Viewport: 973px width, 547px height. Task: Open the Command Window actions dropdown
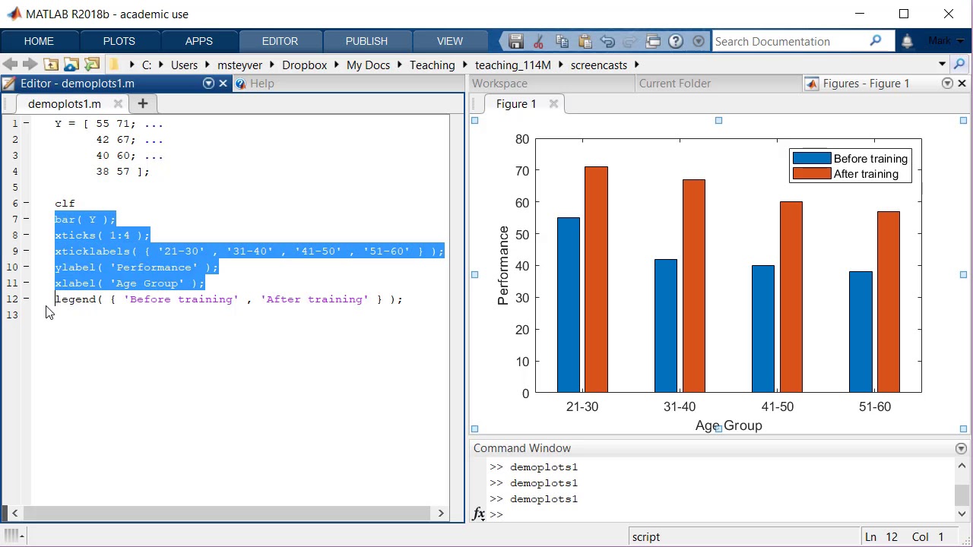pyautogui.click(x=961, y=448)
